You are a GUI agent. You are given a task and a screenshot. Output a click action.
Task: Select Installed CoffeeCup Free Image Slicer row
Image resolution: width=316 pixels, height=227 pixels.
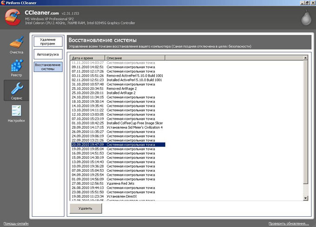tap(118, 123)
